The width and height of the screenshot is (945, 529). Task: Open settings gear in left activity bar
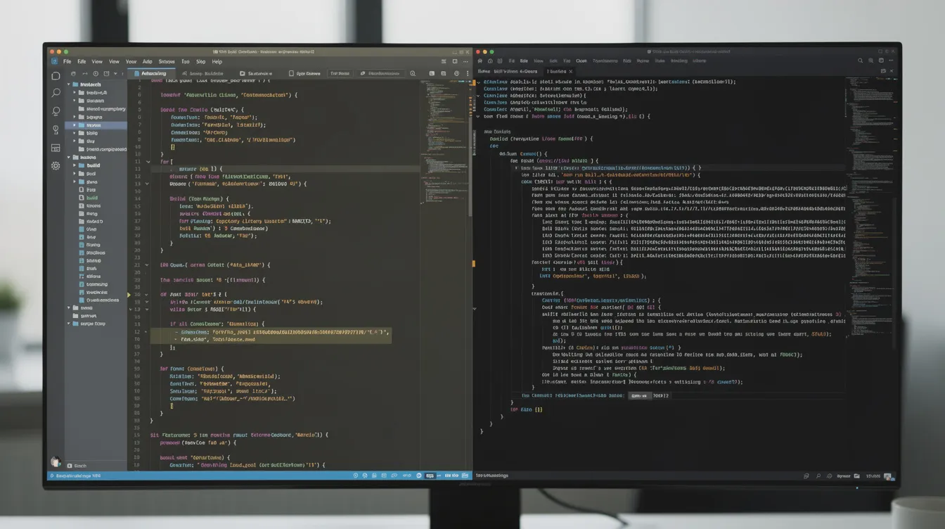coord(56,166)
